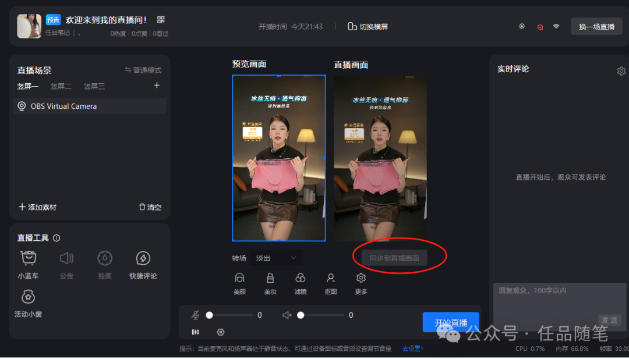The height and width of the screenshot is (359, 629).
Task: Open the 公告 announcement tool
Action: (66, 264)
